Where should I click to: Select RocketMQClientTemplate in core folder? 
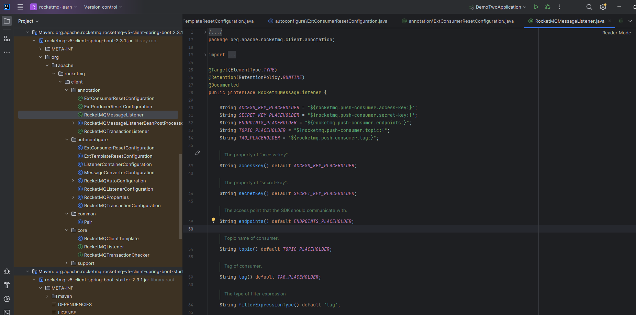pos(111,238)
